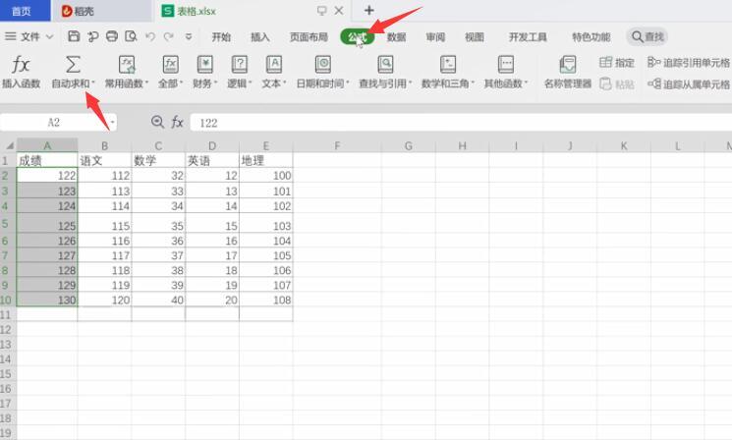This screenshot has height=440, width=732.
Task: Click the Paste name (粘贴) button
Action: coord(617,84)
